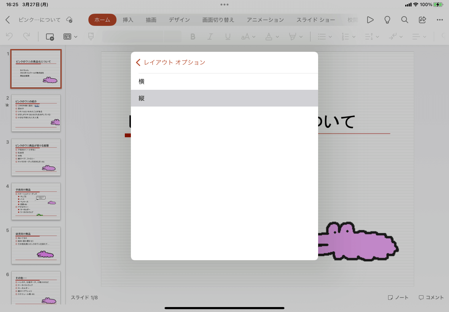The height and width of the screenshot is (312, 449).
Task: Tap the font size field
Action: pos(173,37)
